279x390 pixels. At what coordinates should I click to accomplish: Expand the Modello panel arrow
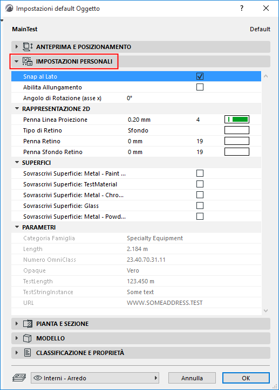(x=17, y=338)
